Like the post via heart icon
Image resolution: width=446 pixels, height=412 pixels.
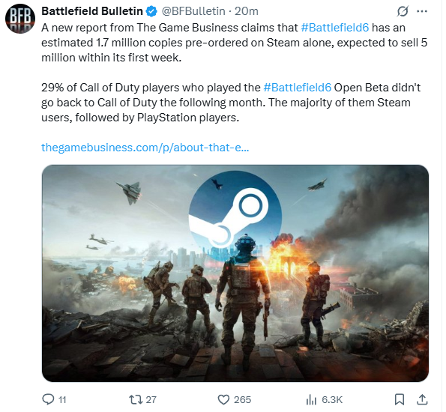click(x=223, y=399)
